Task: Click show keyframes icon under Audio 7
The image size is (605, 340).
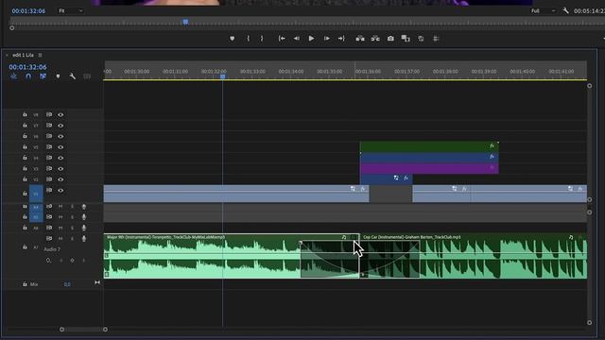Action: pos(48,261)
